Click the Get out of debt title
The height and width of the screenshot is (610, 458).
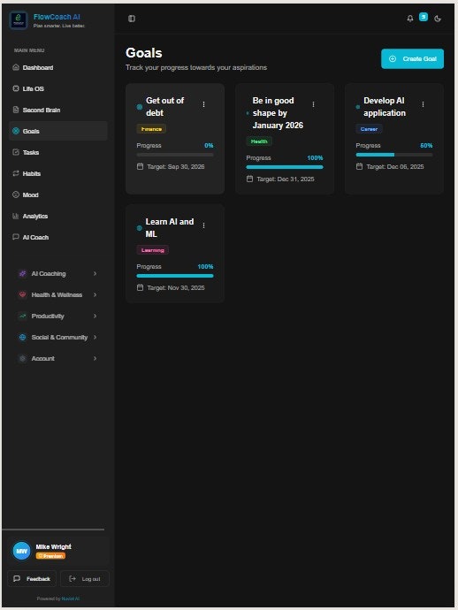coord(165,107)
